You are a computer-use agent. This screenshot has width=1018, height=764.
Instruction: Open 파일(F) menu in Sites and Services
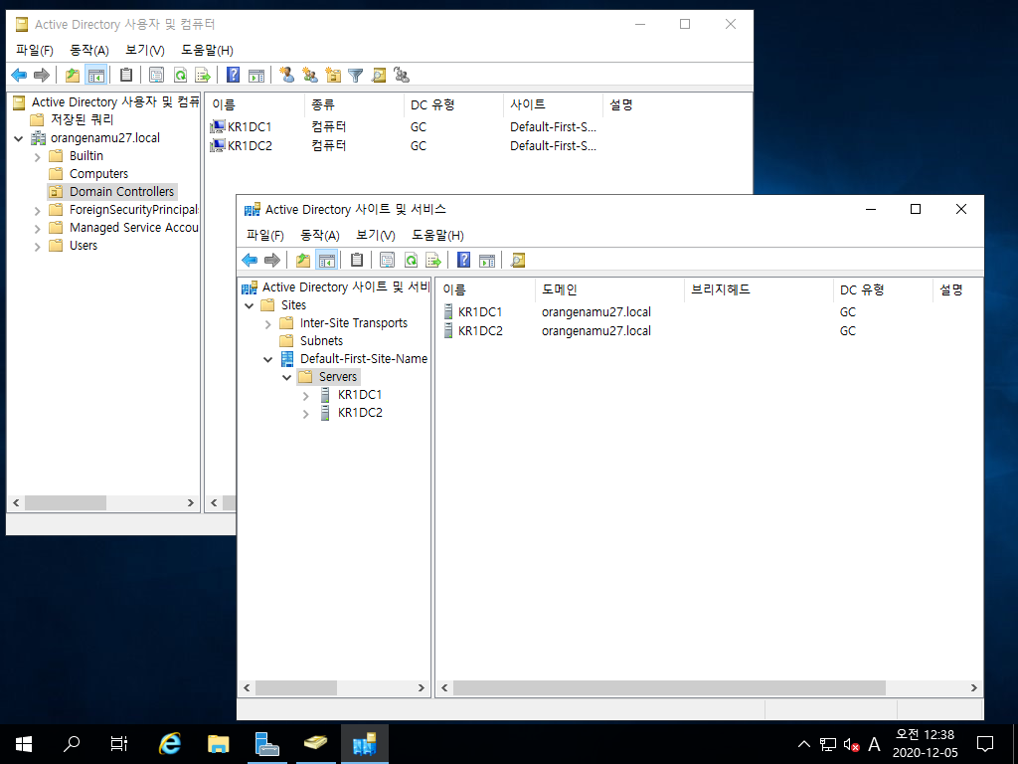(x=264, y=235)
